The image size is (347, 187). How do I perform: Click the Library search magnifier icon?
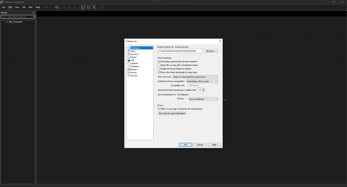4,17
